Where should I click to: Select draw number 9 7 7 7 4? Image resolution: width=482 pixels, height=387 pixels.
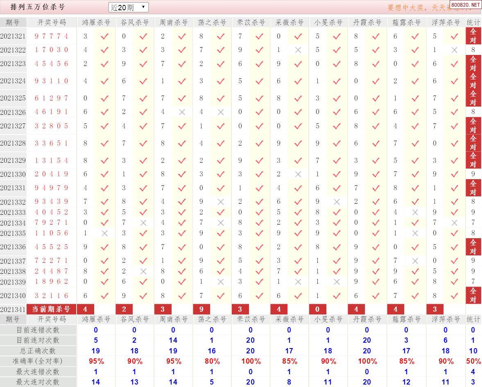pyautogui.click(x=51, y=36)
